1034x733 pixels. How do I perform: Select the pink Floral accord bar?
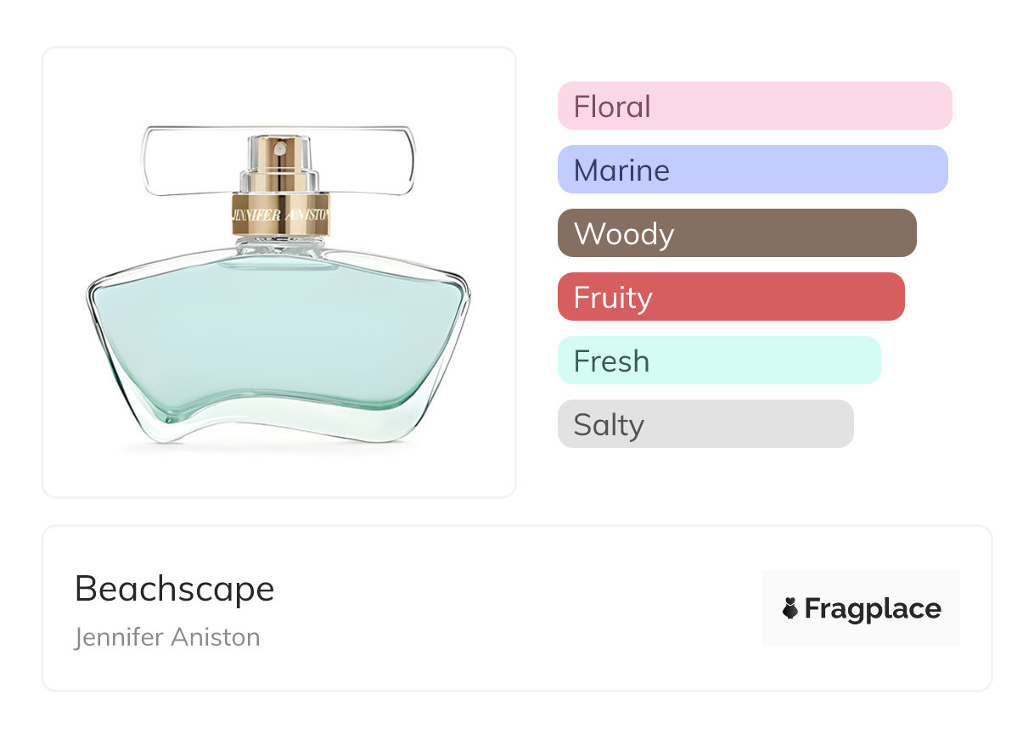click(754, 106)
